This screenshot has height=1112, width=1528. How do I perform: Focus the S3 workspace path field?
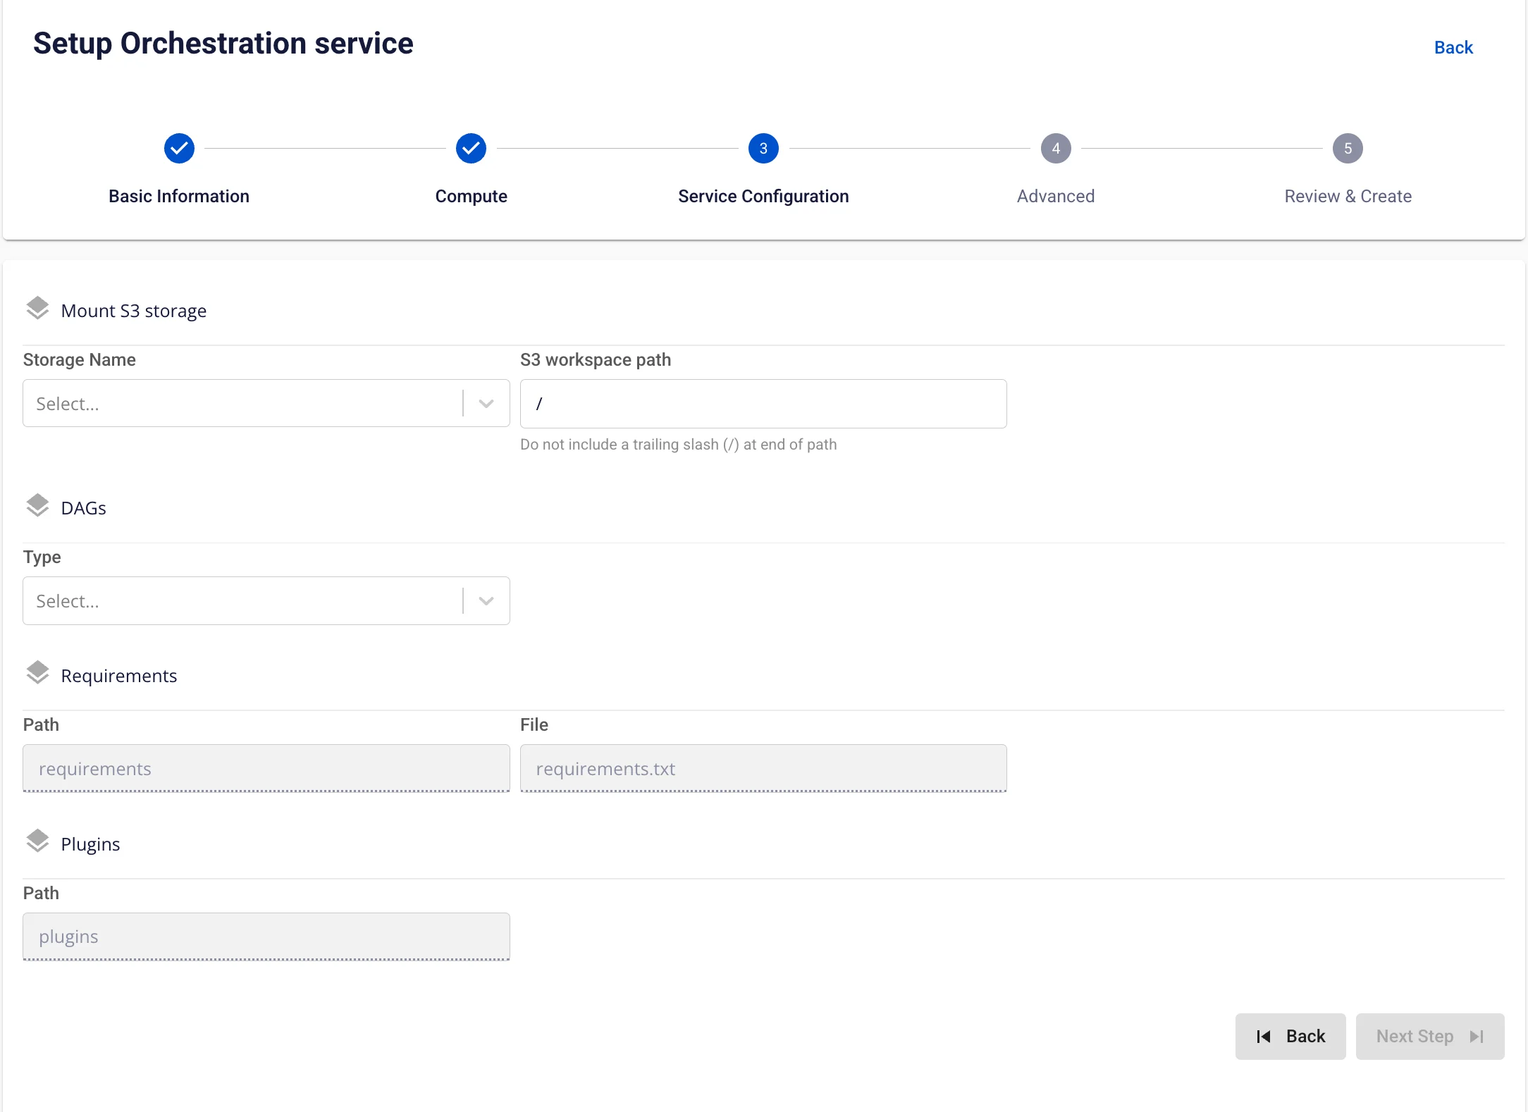tap(763, 404)
